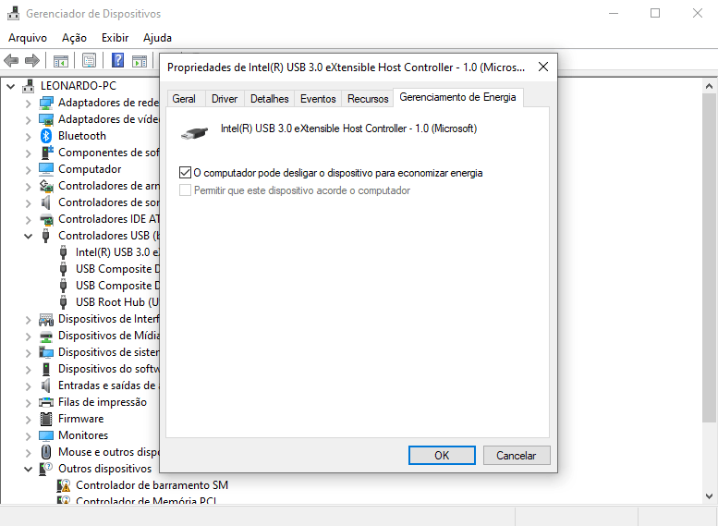Expand the Computador node
This screenshot has height=526, width=718.
tap(29, 169)
